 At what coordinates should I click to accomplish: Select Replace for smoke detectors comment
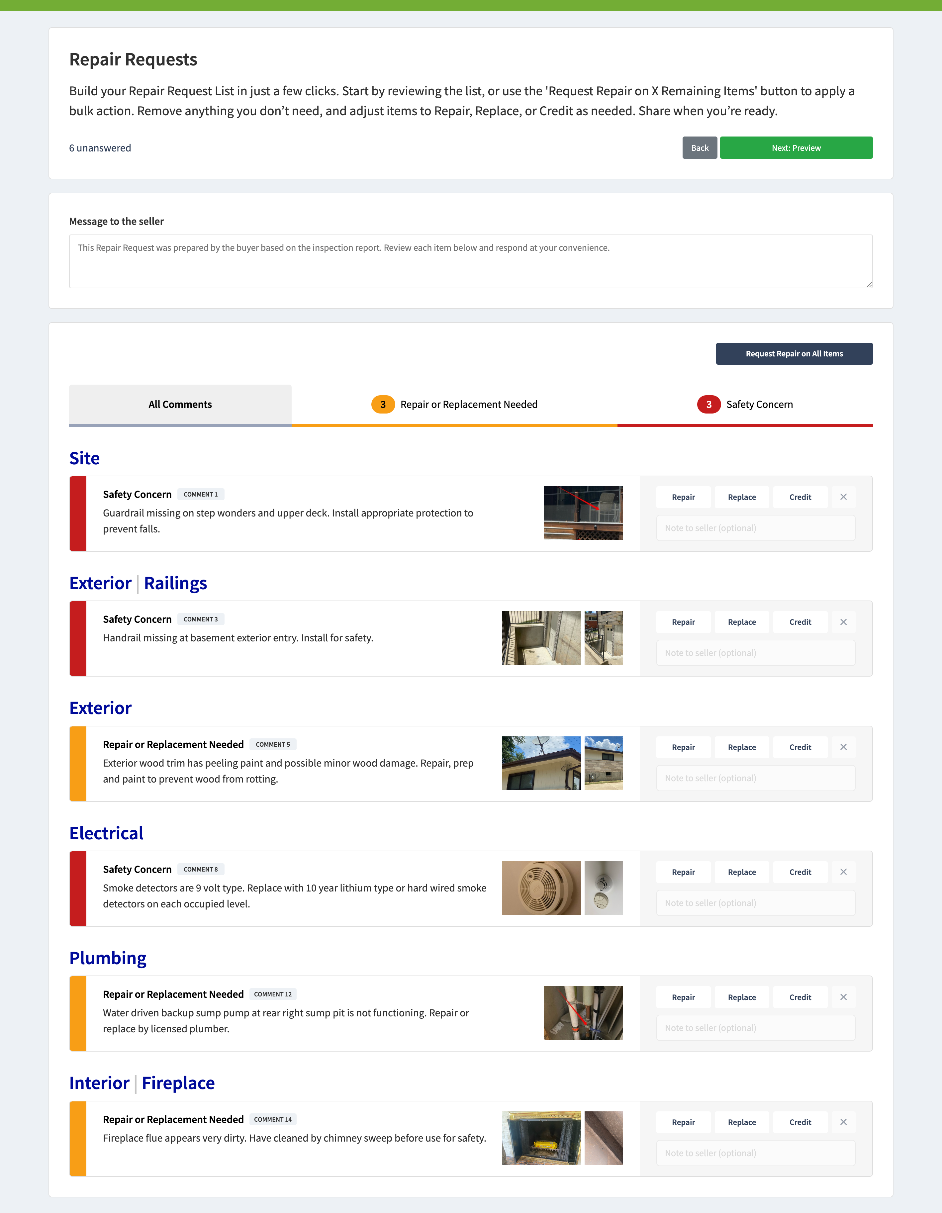click(741, 872)
